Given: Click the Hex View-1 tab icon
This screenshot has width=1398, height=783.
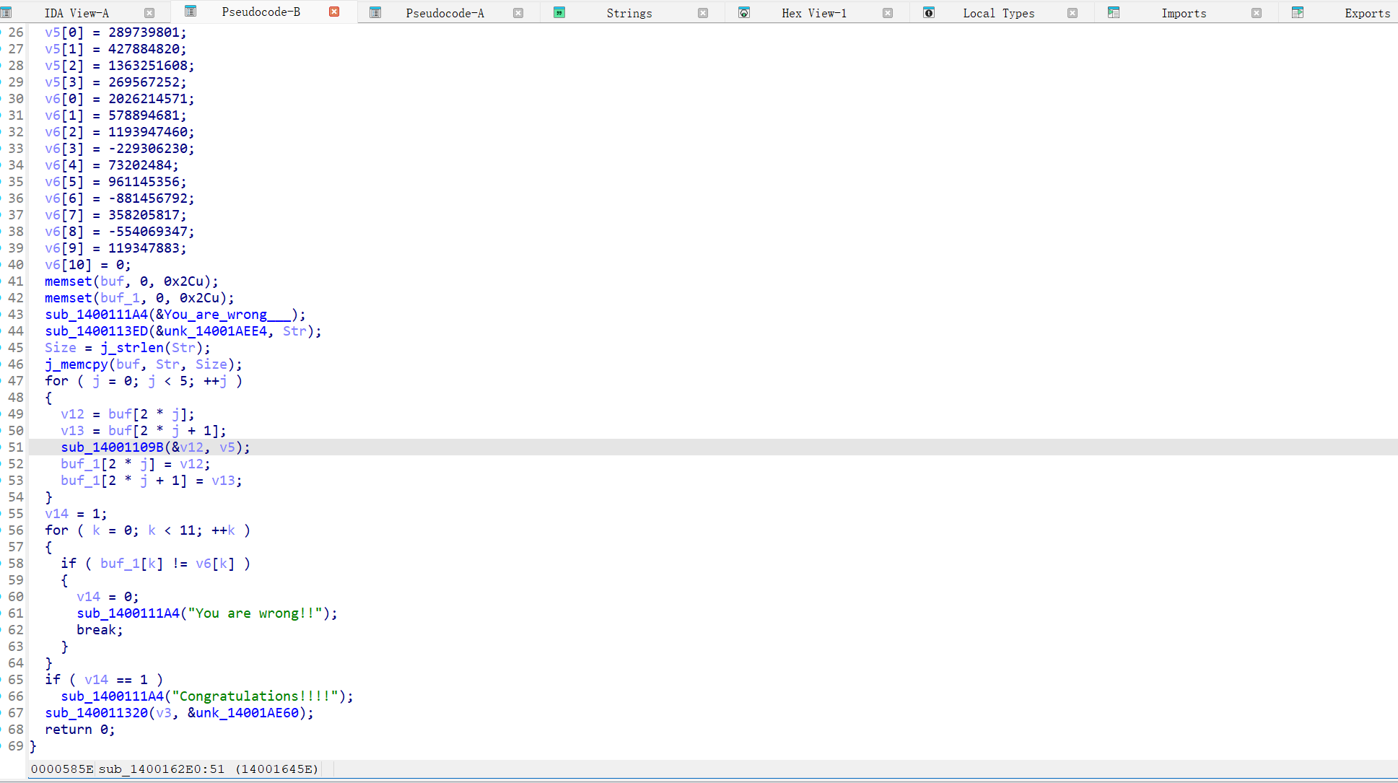Looking at the screenshot, I should (744, 12).
